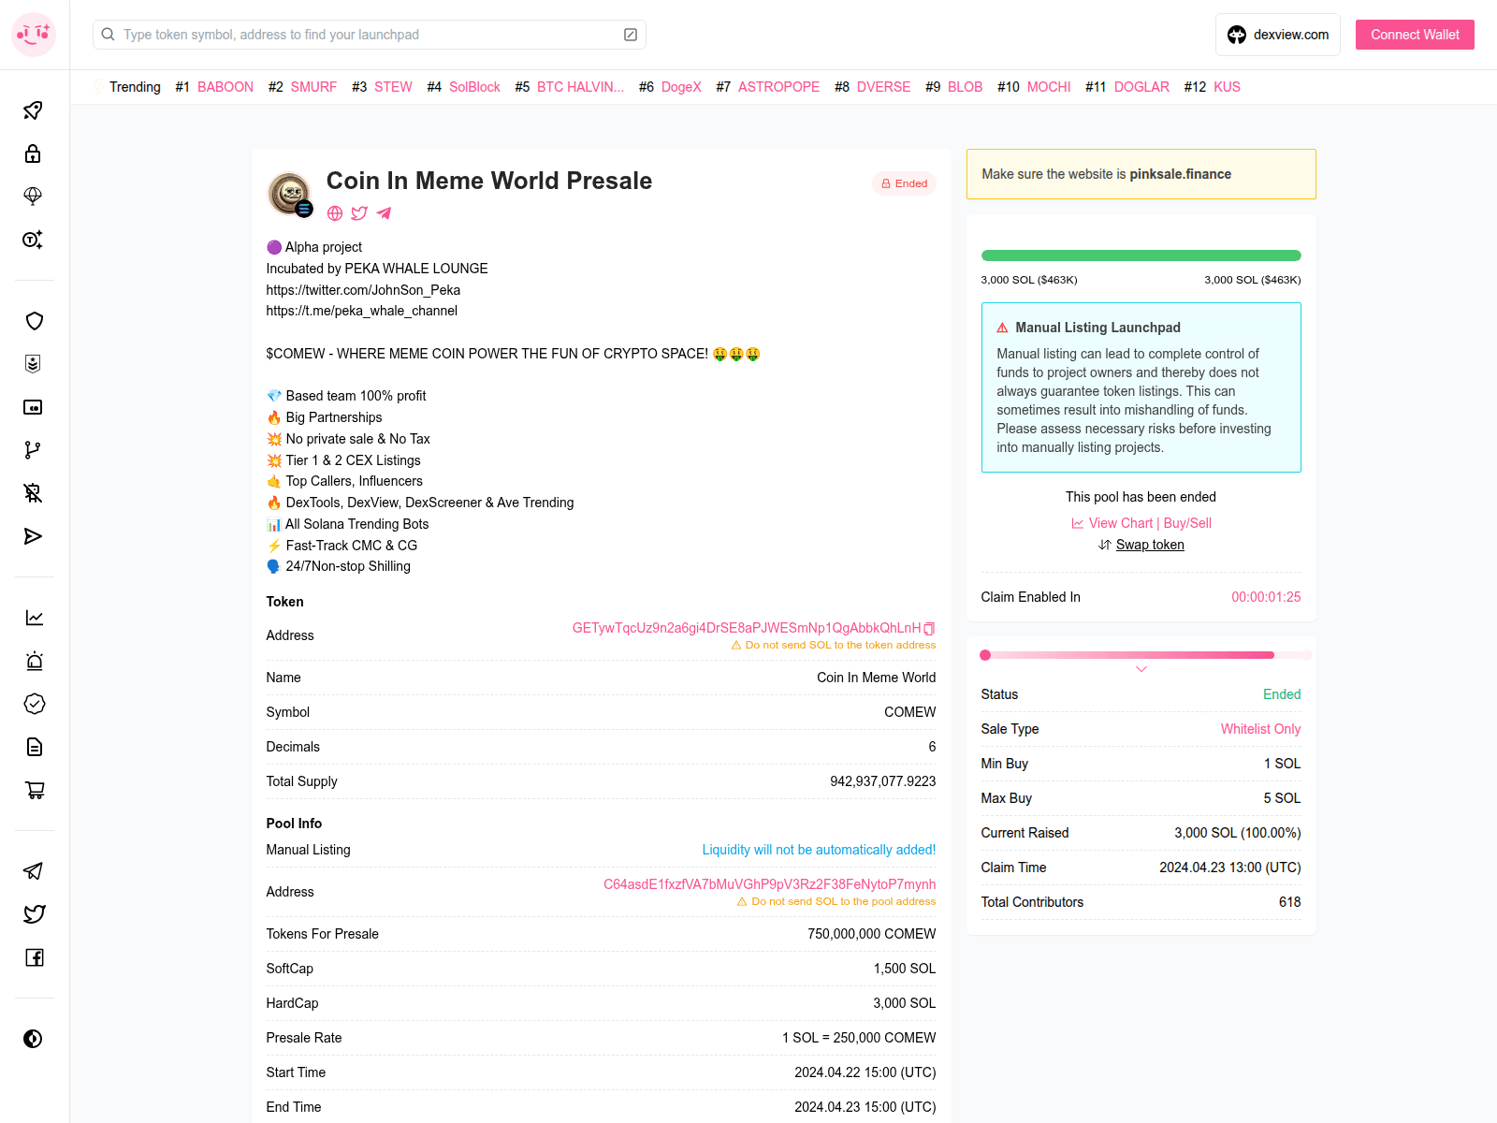The width and height of the screenshot is (1497, 1123).
Task: Select trending token DOGLAR
Action: pos(1141,87)
